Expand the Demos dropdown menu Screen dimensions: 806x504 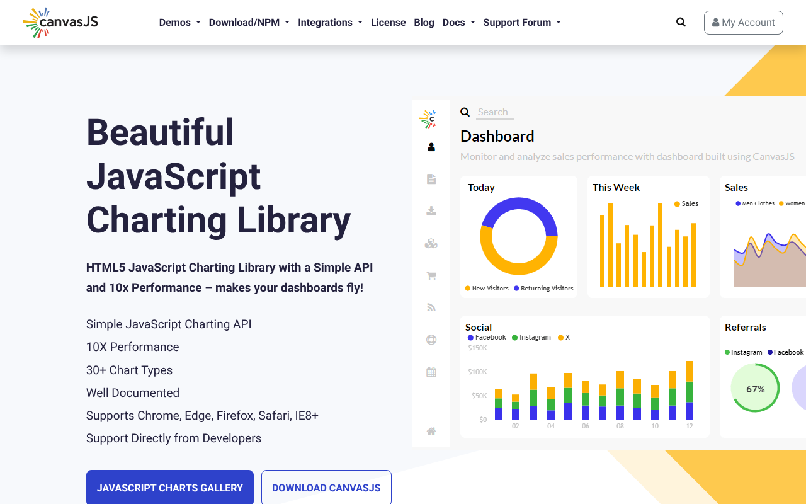tap(179, 23)
